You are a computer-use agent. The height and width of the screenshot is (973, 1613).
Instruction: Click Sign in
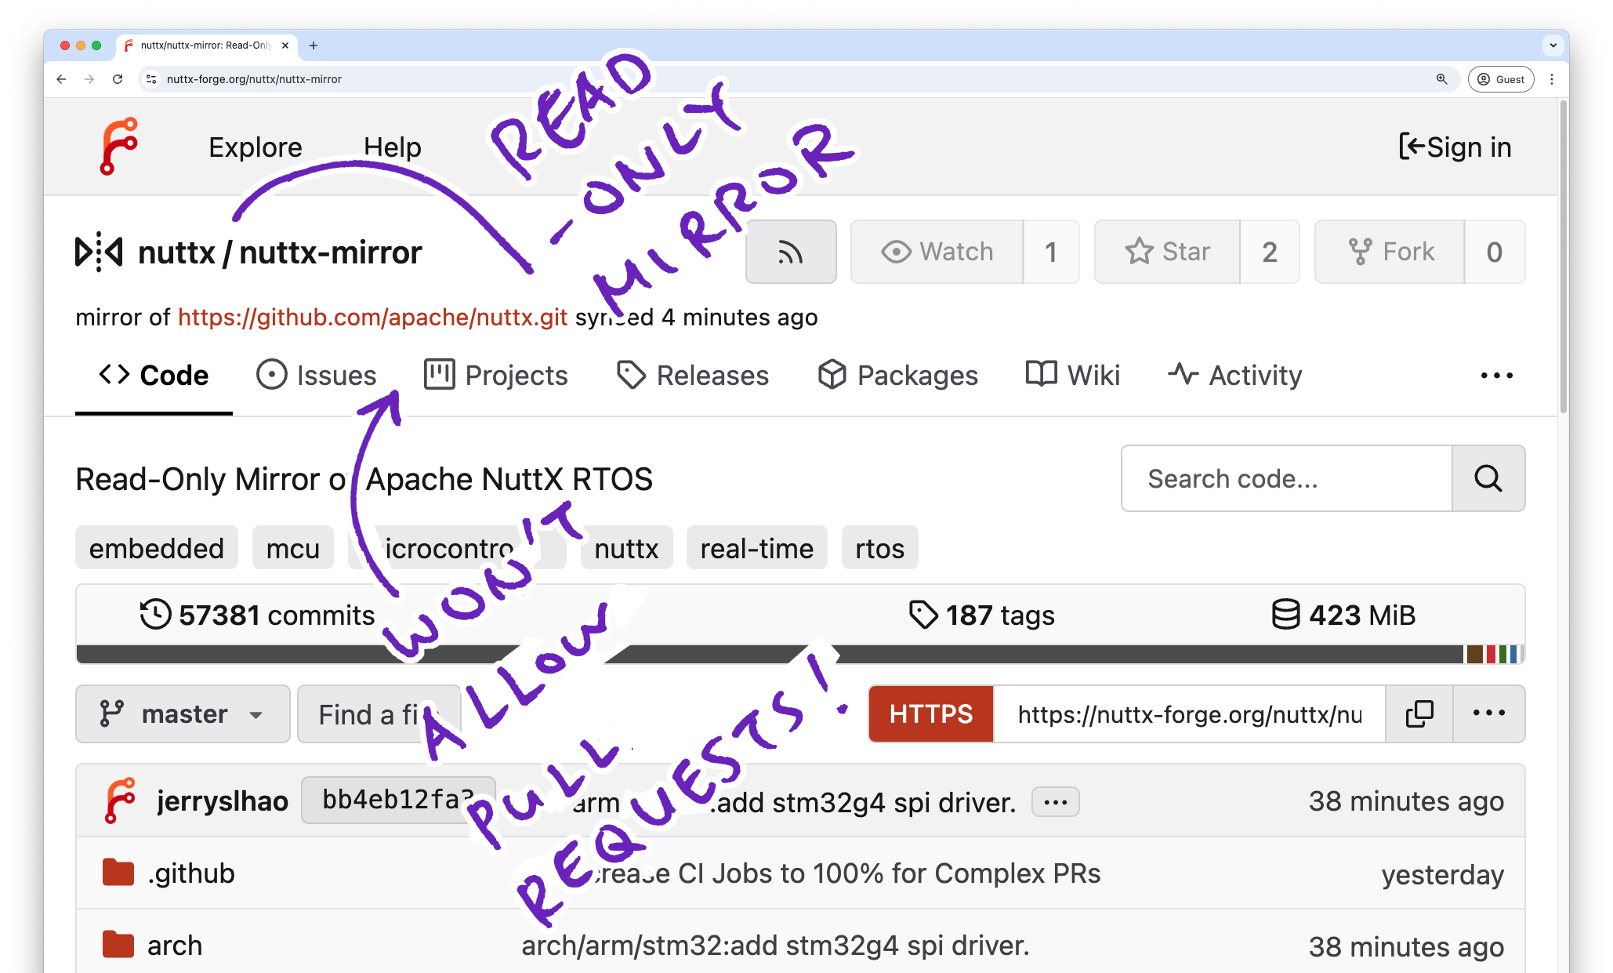(x=1455, y=147)
